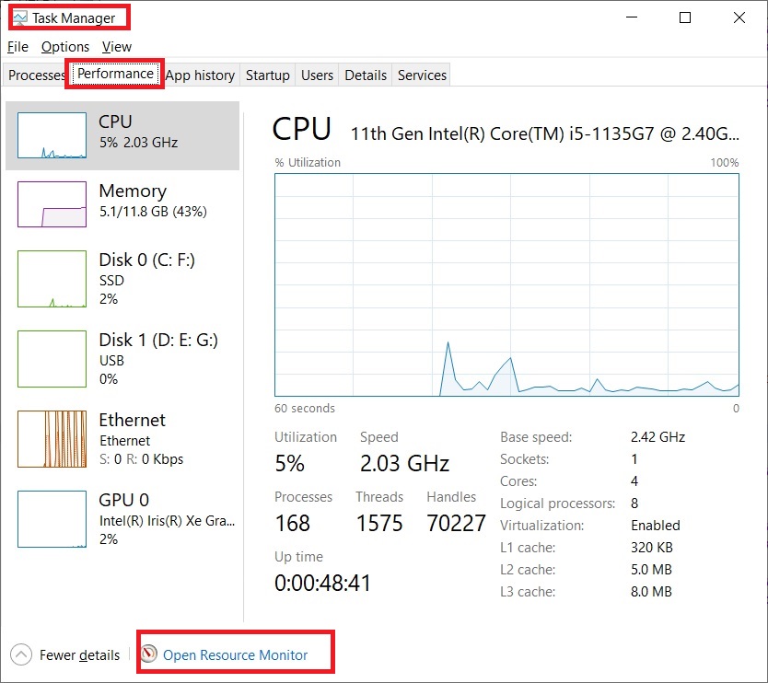Click the Task Manager title bar icon
Screen dimensions: 768x683
(x=19, y=17)
